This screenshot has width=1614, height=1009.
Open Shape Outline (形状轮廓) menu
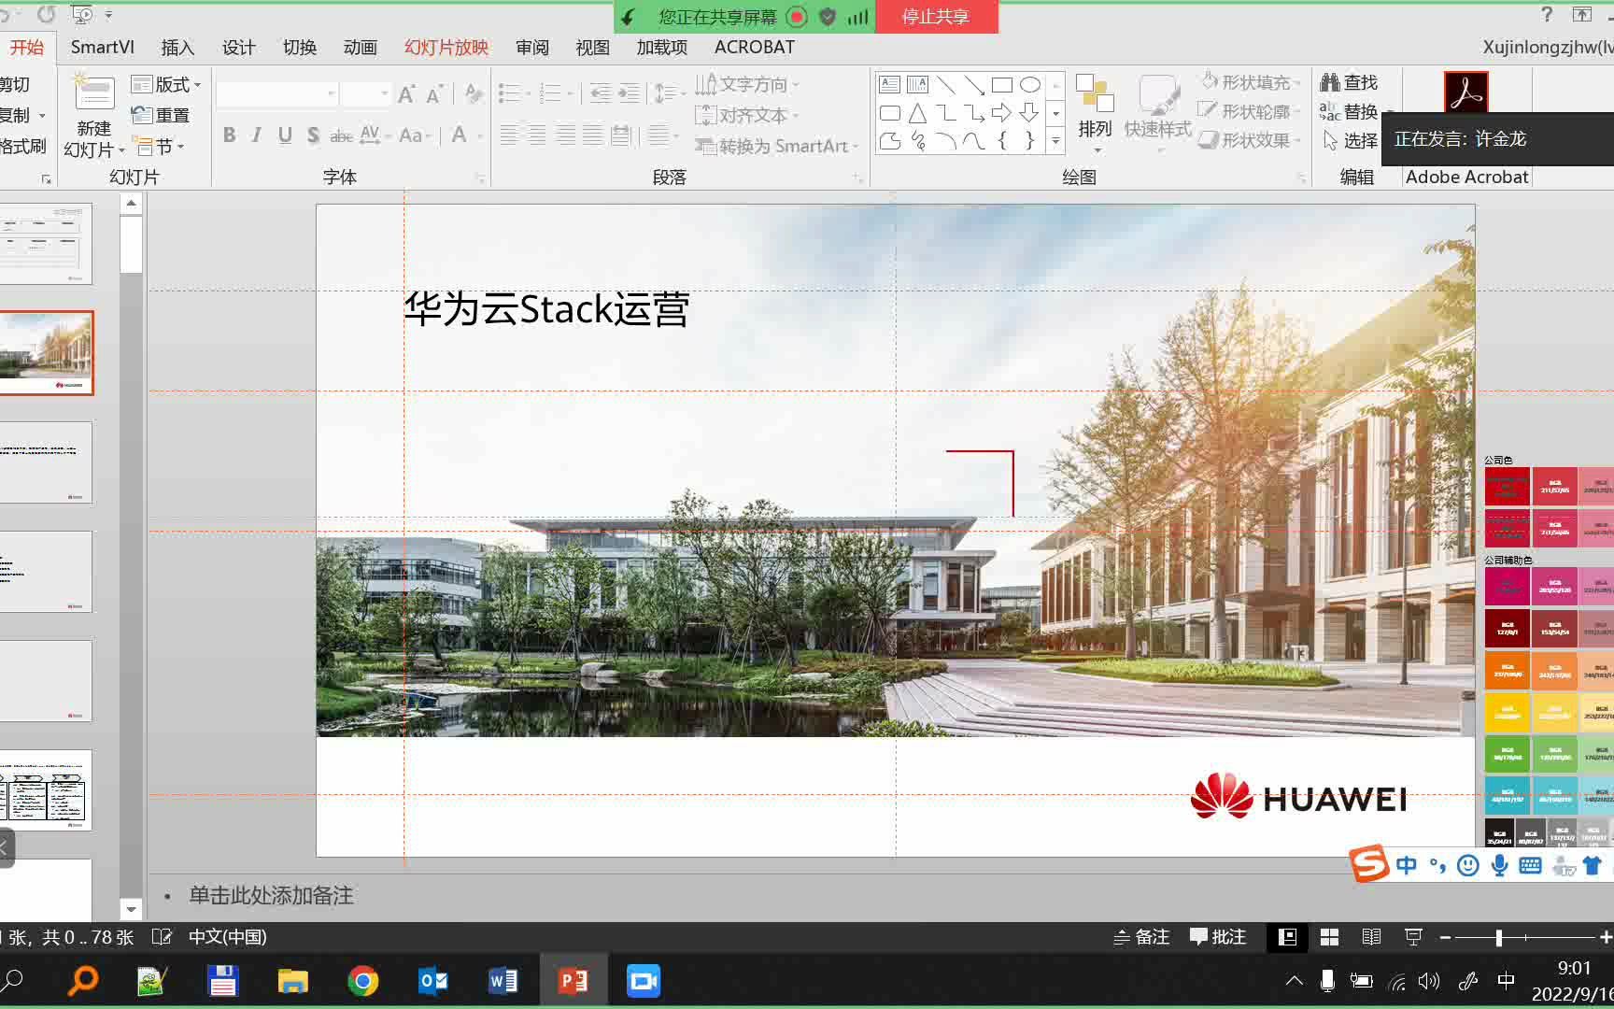1251,111
